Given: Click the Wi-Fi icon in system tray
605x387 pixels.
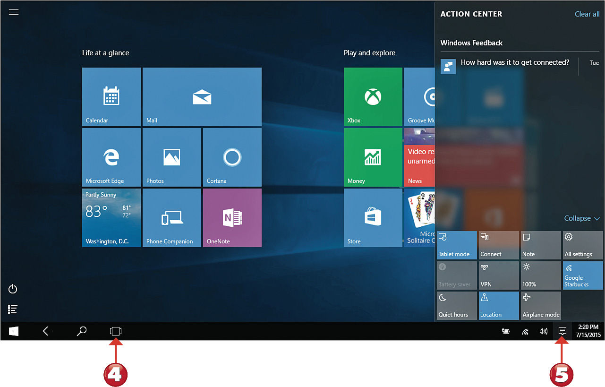Looking at the screenshot, I should click(525, 332).
